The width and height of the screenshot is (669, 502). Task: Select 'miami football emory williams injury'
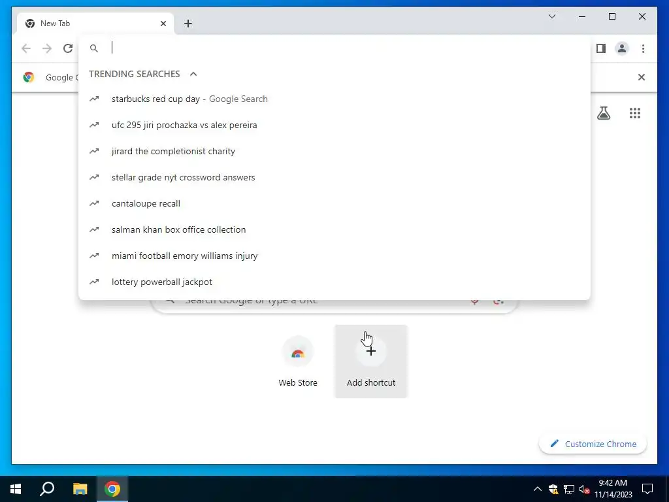pos(334,256)
